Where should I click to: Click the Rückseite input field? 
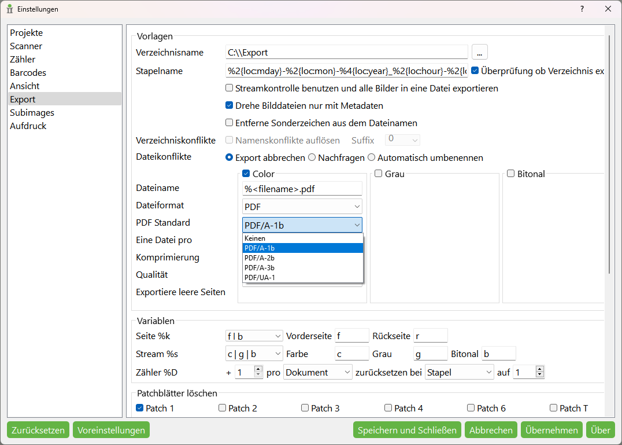coord(431,336)
